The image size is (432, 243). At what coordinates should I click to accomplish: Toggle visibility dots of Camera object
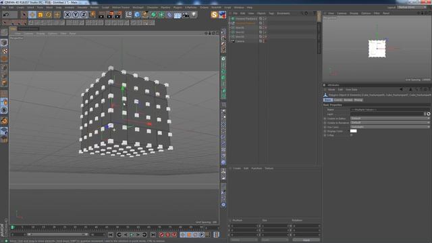pyautogui.click(x=264, y=41)
